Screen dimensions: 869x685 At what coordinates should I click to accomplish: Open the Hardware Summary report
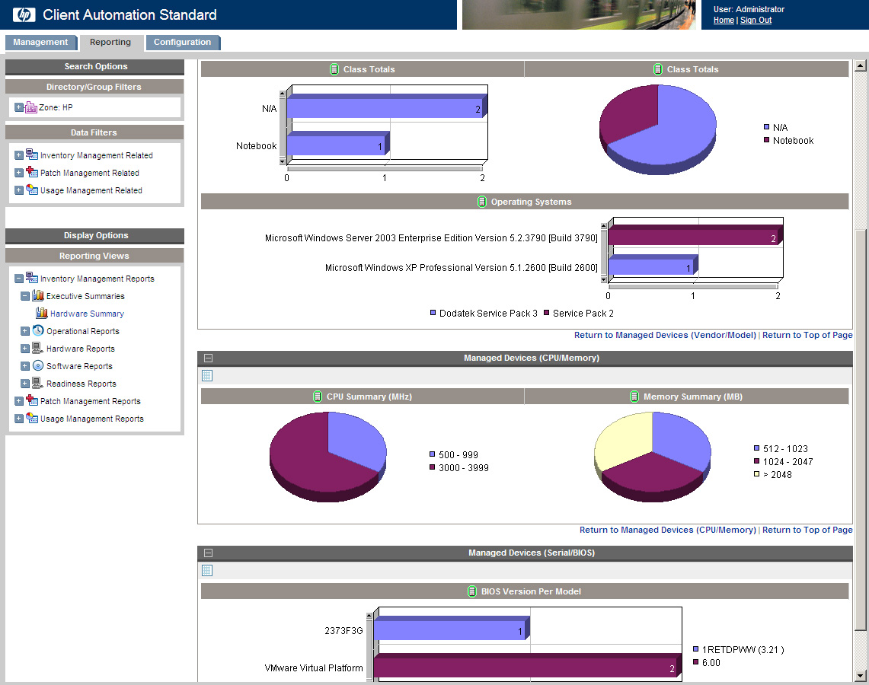click(87, 314)
